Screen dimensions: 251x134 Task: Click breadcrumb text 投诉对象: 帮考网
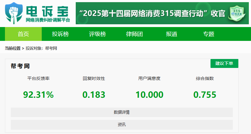click(41, 48)
